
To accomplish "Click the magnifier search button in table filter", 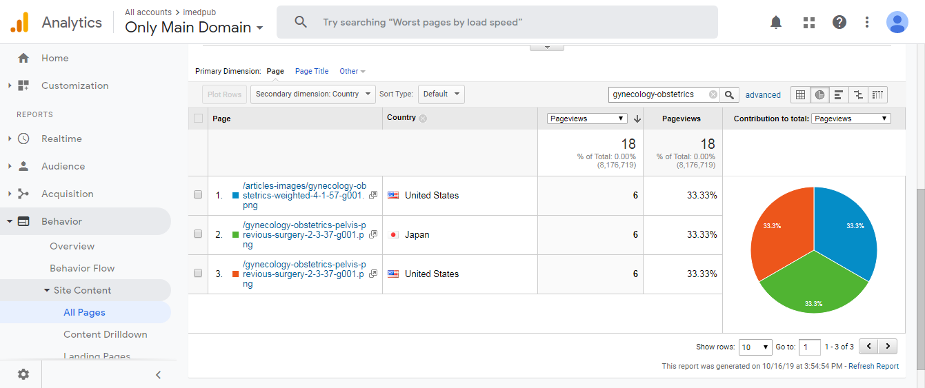I will tap(730, 94).
